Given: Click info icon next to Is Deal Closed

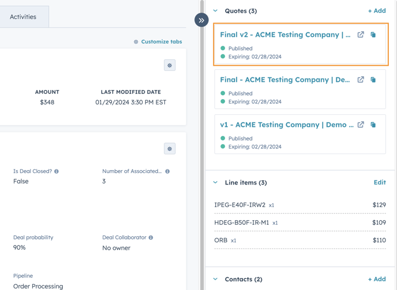Looking at the screenshot, I should click(57, 172).
